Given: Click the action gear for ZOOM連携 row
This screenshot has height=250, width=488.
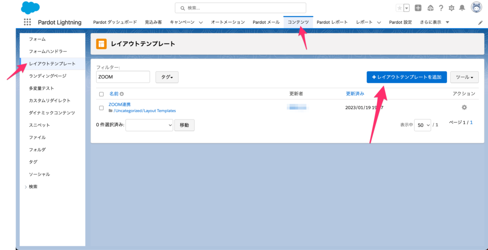Looking at the screenshot, I should (464, 108).
